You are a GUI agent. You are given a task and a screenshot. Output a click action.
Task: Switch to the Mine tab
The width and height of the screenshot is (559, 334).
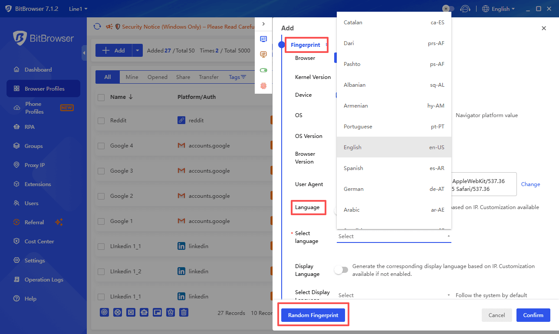[132, 77]
